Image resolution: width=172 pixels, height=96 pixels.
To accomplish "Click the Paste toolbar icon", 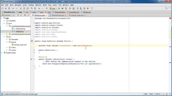I will 27,8.
